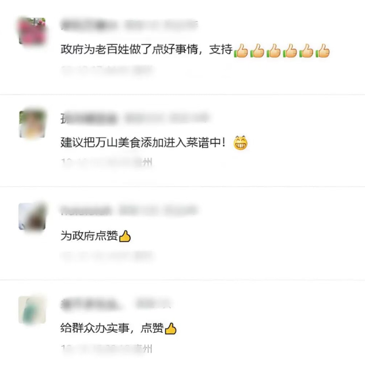Click the comment 给群众办实事，点赞

112,328
